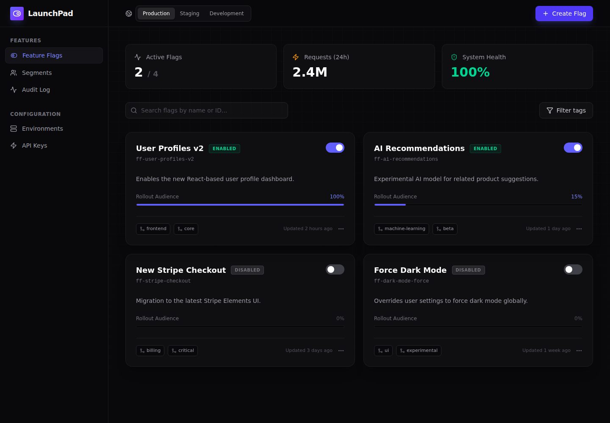Click the Requests (24h) lightning icon
The image size is (610, 423).
click(296, 57)
